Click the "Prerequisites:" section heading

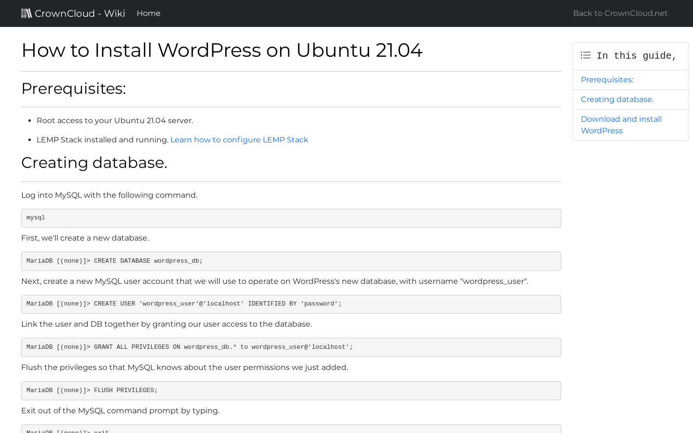[73, 89]
